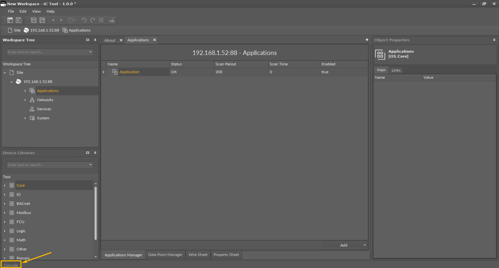Click the search field in Device Libraries
The image size is (499, 268).
[x=47, y=165]
